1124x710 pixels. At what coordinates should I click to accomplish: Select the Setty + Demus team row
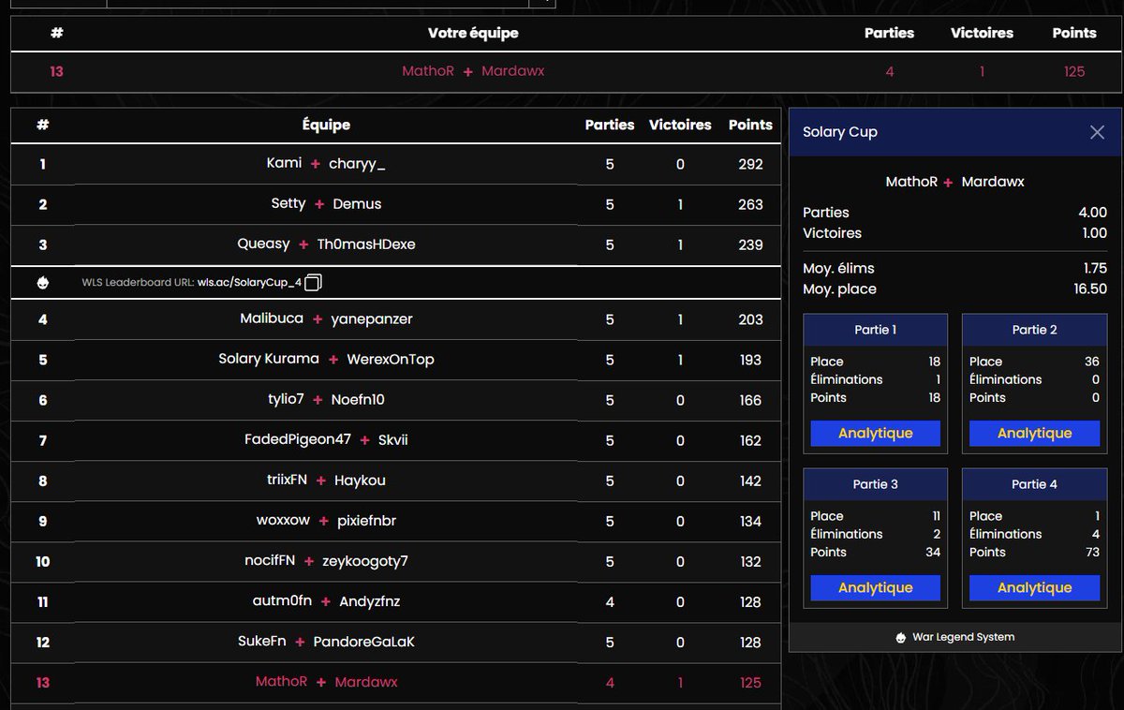tap(395, 204)
